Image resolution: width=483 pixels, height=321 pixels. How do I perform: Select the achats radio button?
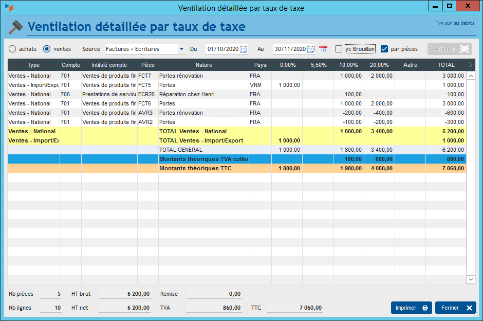pos(12,49)
